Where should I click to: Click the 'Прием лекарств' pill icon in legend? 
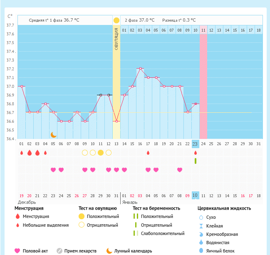coord(59,251)
